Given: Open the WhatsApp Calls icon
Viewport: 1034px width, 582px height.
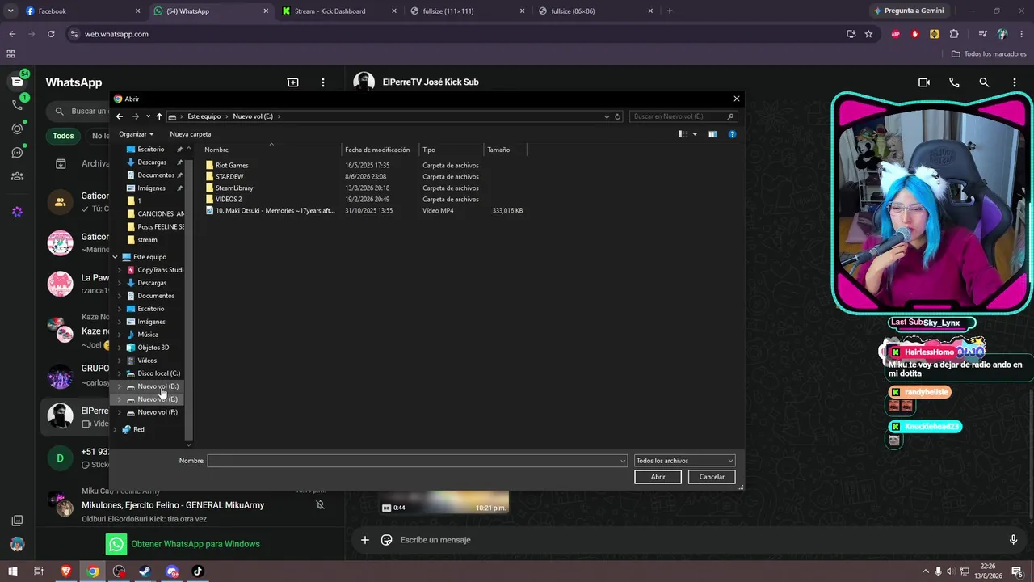Looking at the screenshot, I should click(x=17, y=105).
